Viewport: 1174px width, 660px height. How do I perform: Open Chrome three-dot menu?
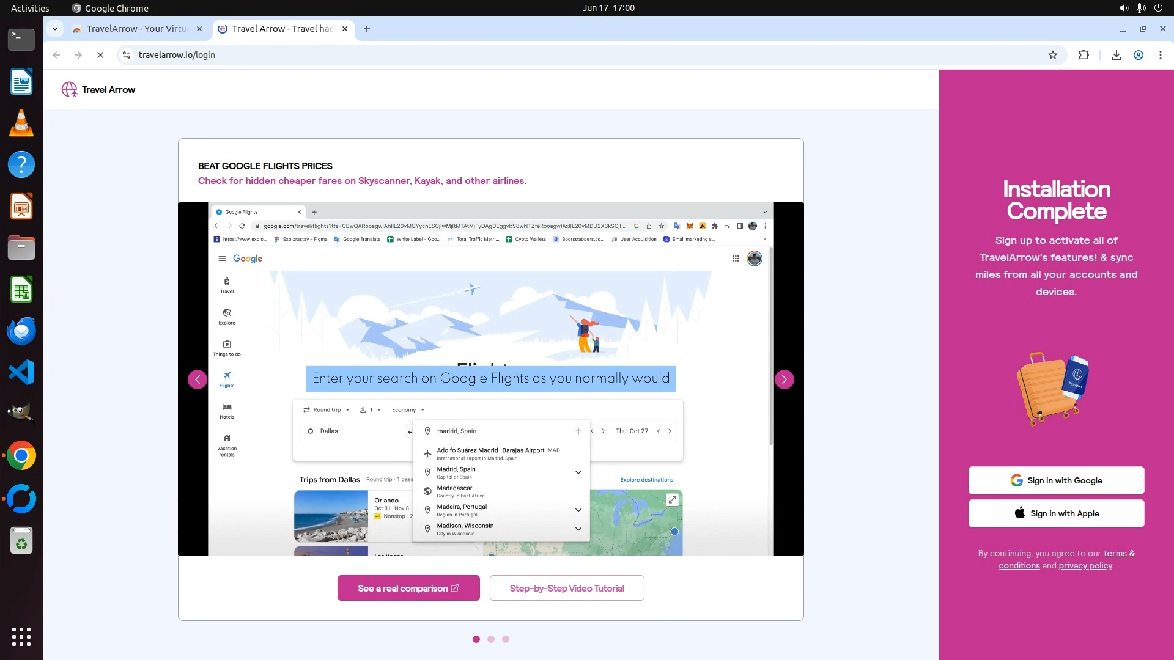[1160, 55]
